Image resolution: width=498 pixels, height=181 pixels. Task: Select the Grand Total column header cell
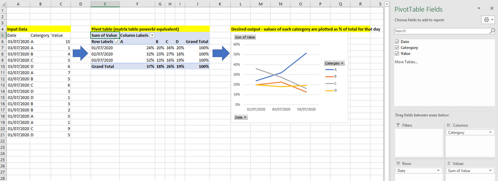197,41
